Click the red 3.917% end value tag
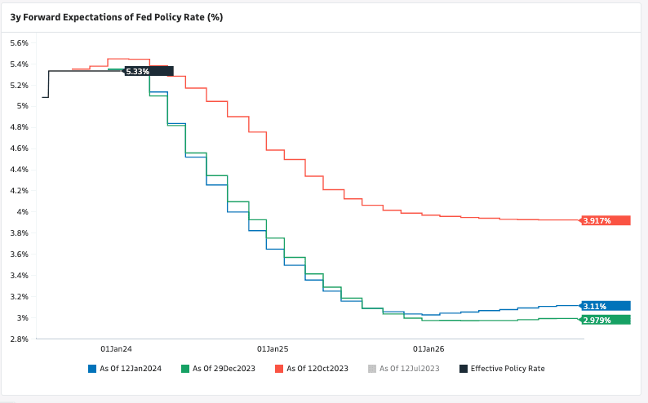This screenshot has width=648, height=403. tap(605, 220)
